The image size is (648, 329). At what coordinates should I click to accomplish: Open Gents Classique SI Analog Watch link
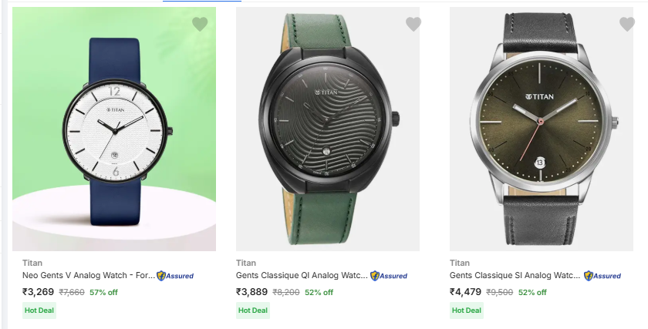[515, 276]
